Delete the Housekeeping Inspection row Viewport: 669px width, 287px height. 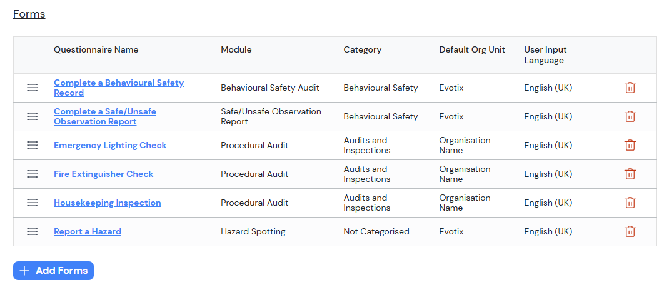630,203
